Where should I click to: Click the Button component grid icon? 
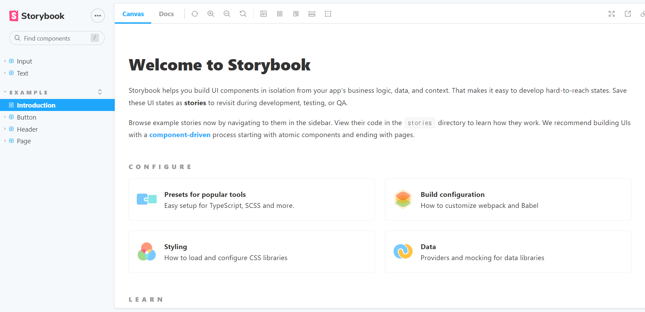[11, 117]
